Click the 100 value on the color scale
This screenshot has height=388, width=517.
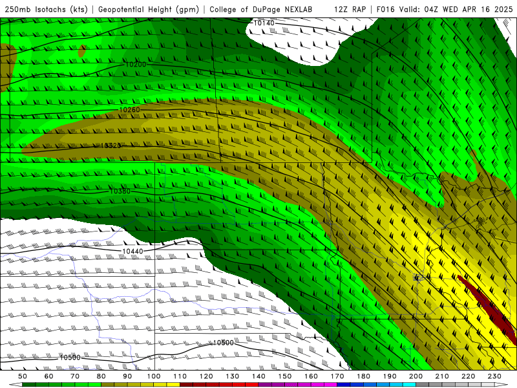154,376
